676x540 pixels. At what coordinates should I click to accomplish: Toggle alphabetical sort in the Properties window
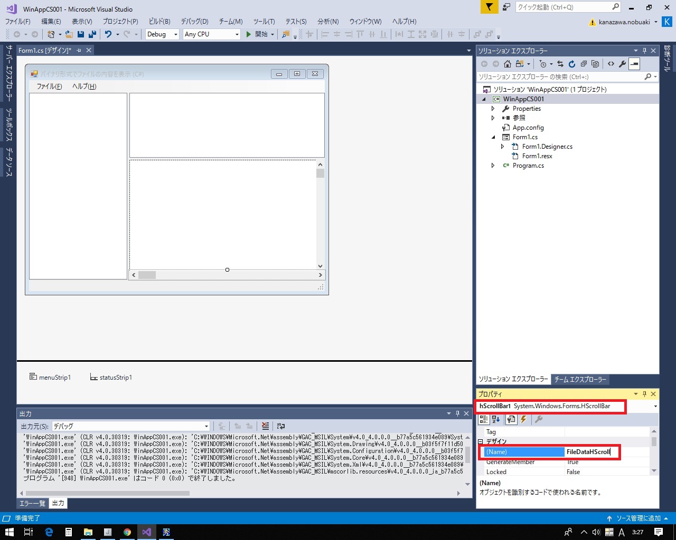(496, 419)
